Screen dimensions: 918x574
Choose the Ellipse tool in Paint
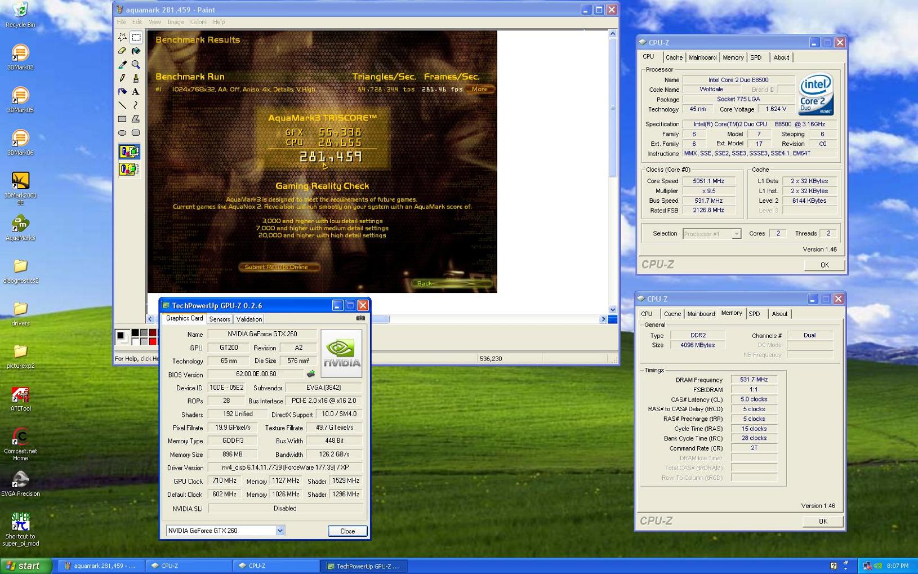point(122,132)
